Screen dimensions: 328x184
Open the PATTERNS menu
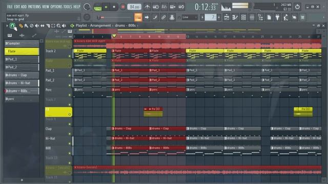[34, 7]
